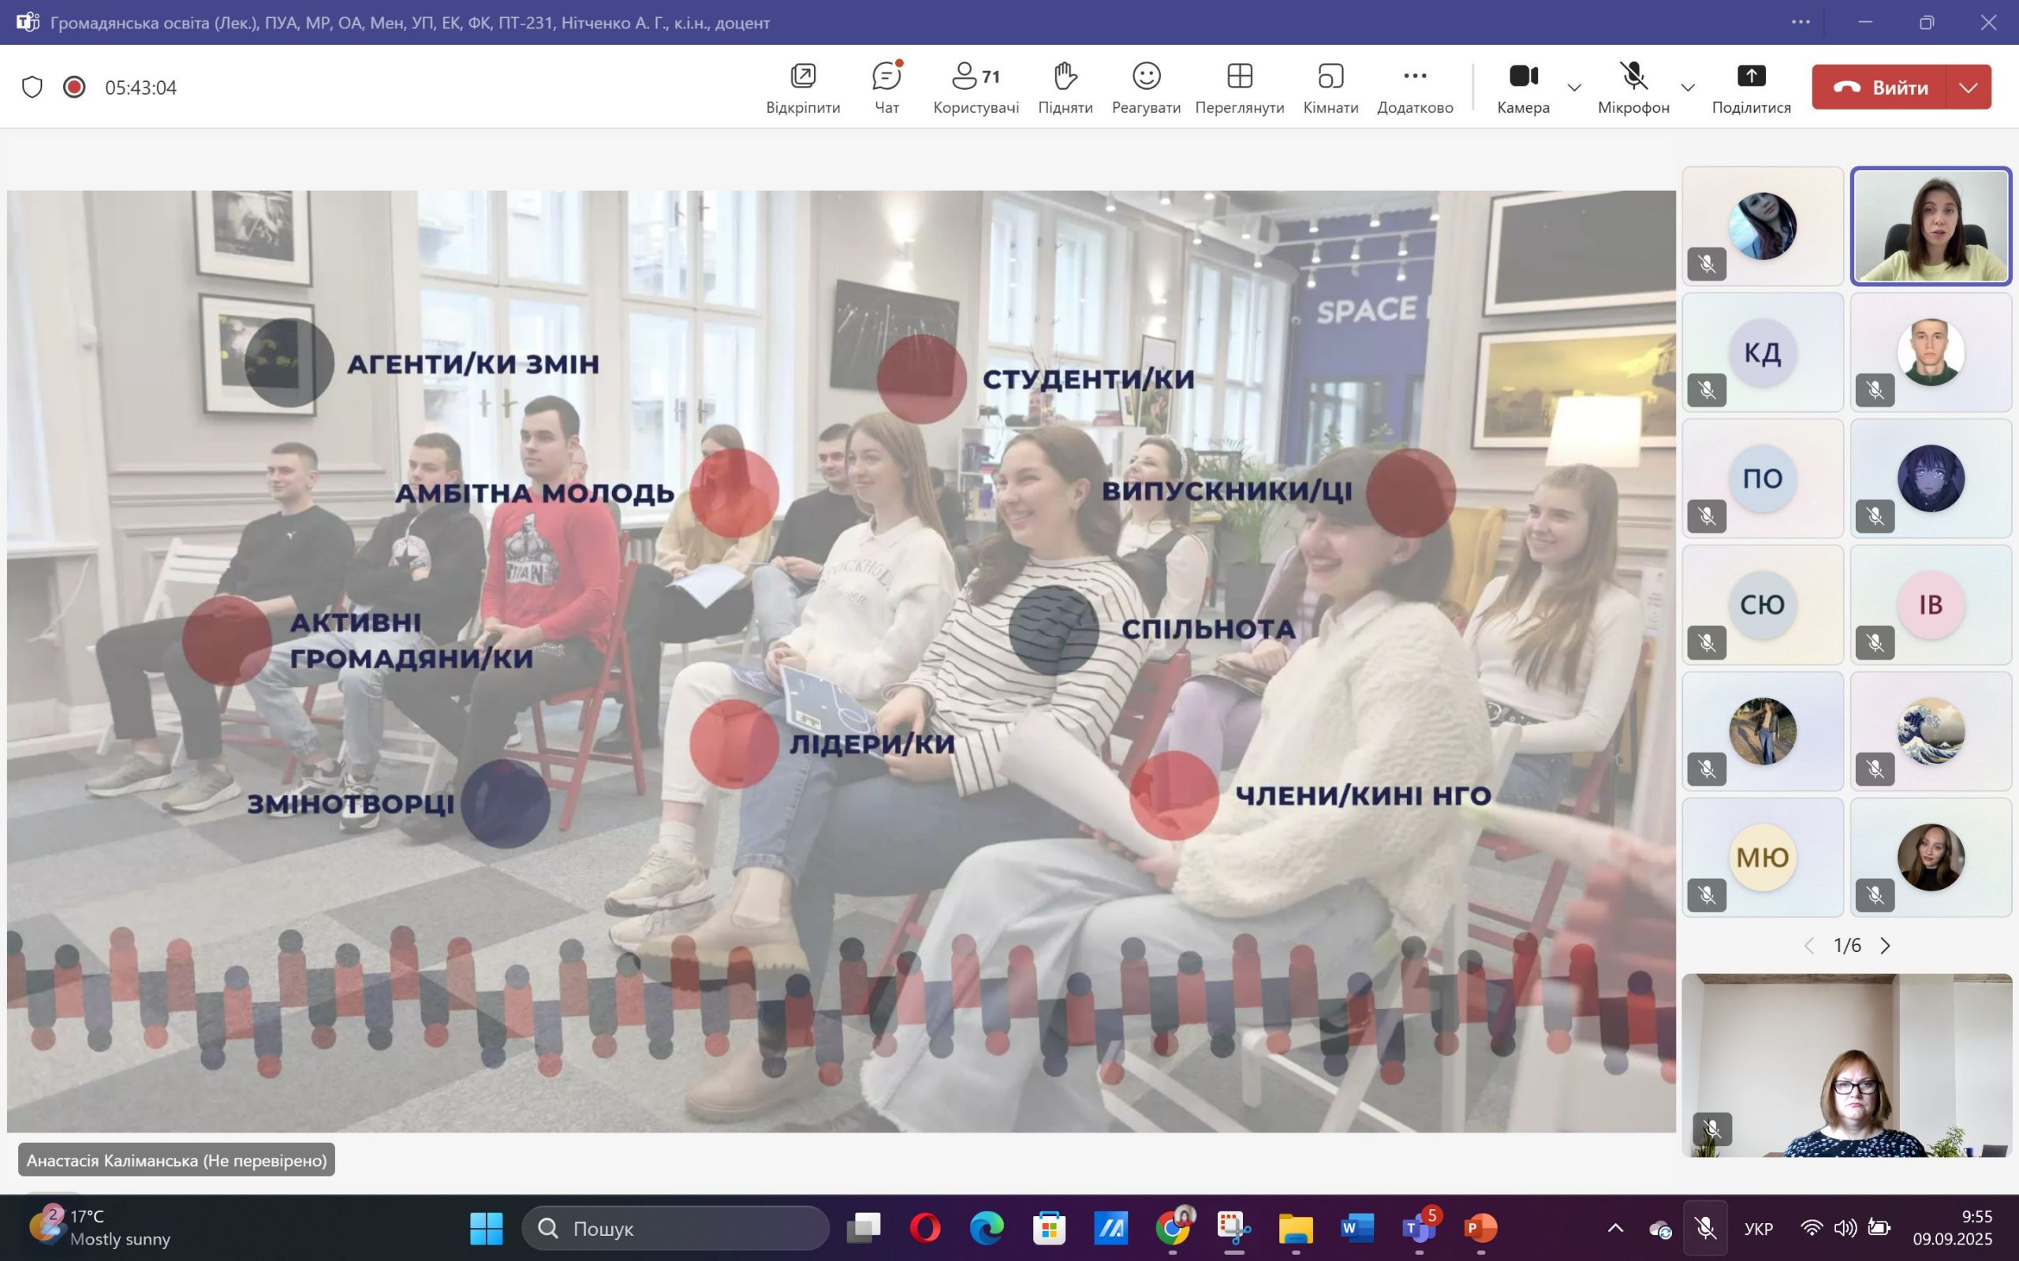Raise hand with Підняти button
2019x1261 pixels.
(1065, 87)
